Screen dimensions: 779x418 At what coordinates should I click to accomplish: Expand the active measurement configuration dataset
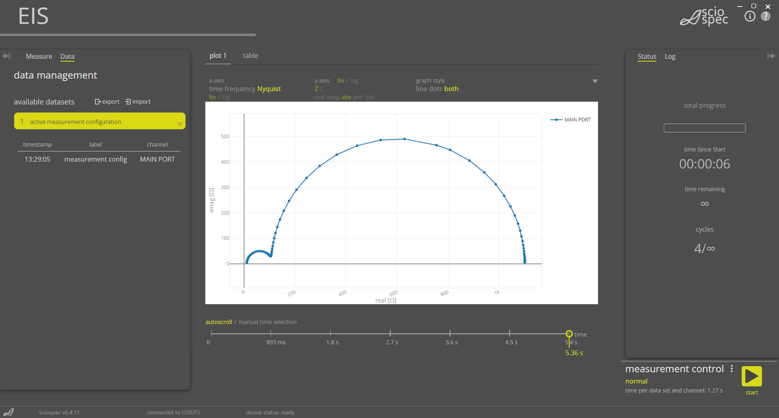click(180, 124)
